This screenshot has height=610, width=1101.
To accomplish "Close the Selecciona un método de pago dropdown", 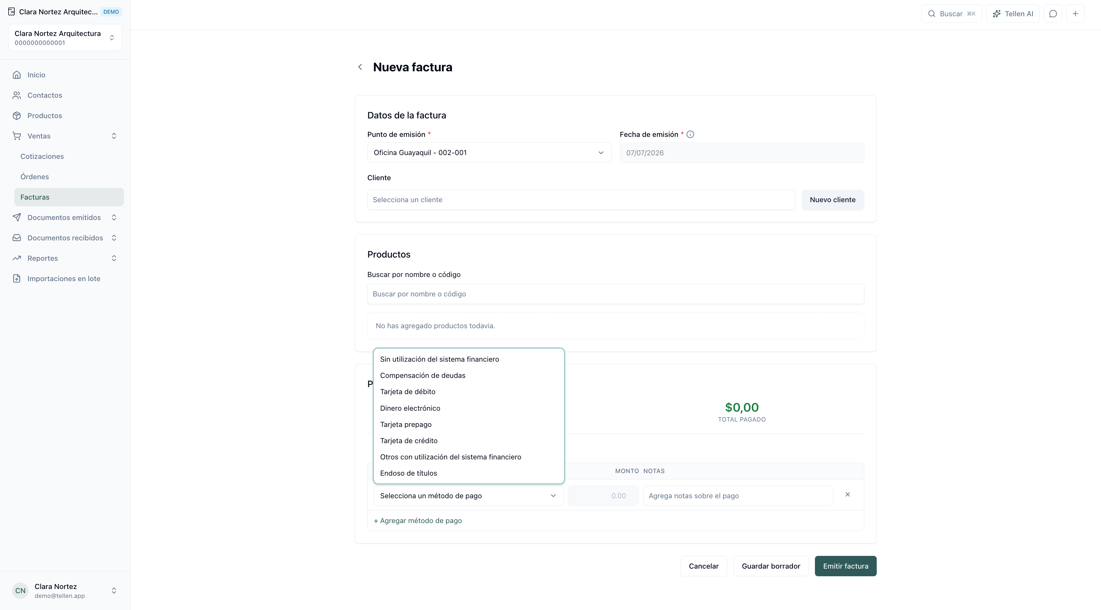I will [468, 495].
